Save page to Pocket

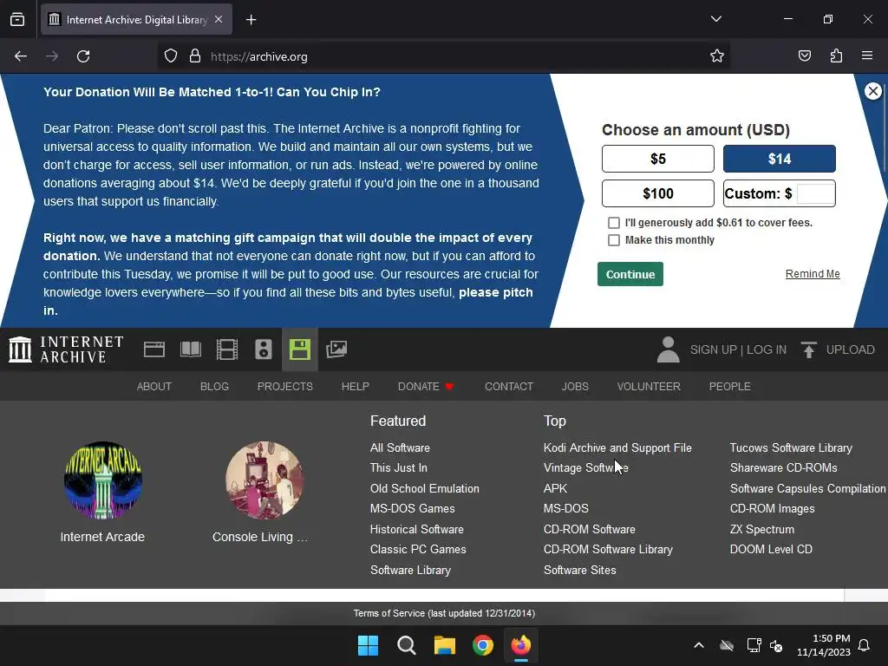[805, 55]
